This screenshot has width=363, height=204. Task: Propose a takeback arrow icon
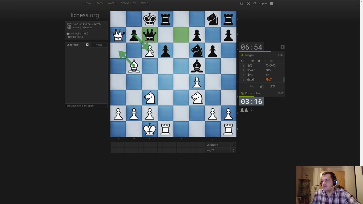tap(252, 87)
